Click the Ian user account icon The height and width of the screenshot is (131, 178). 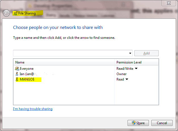coord(17,74)
